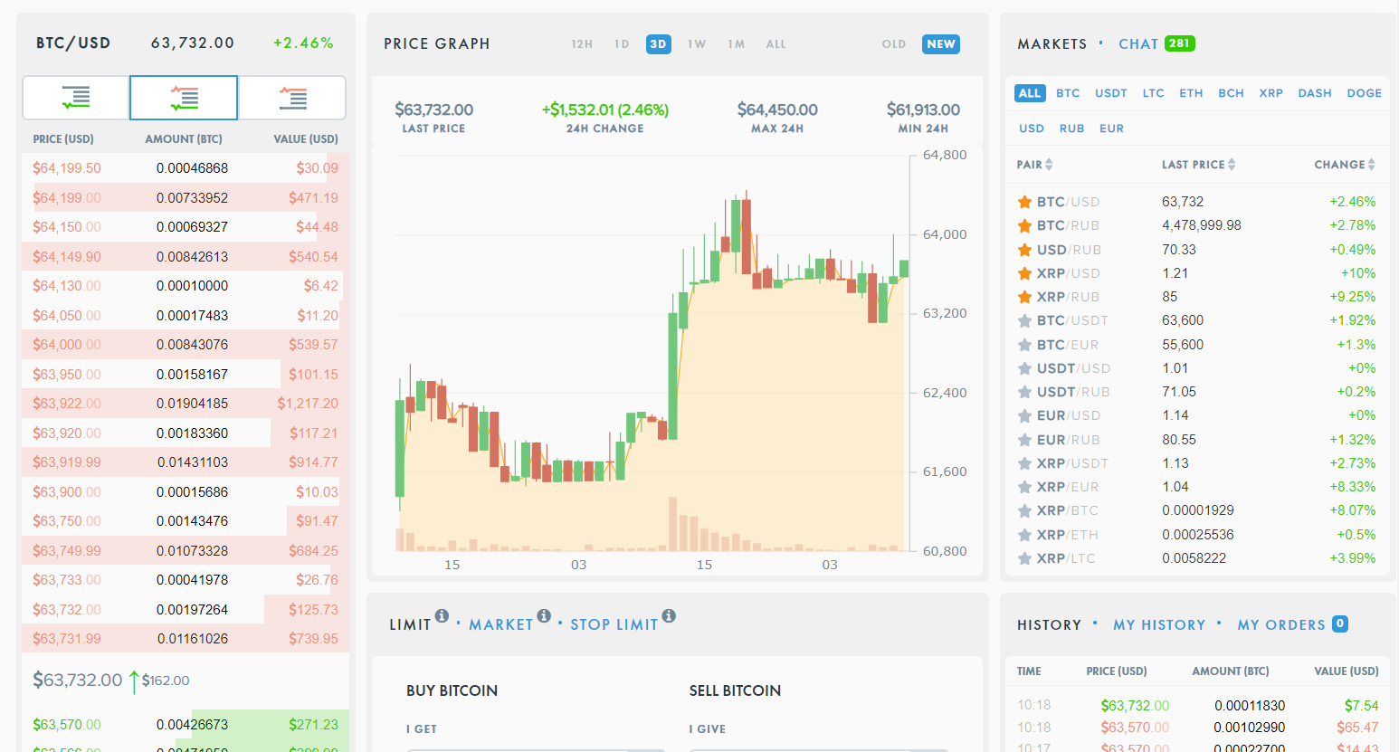Click the $63,922.00 sell order row
Image resolution: width=1399 pixels, height=752 pixels.
[186, 404]
